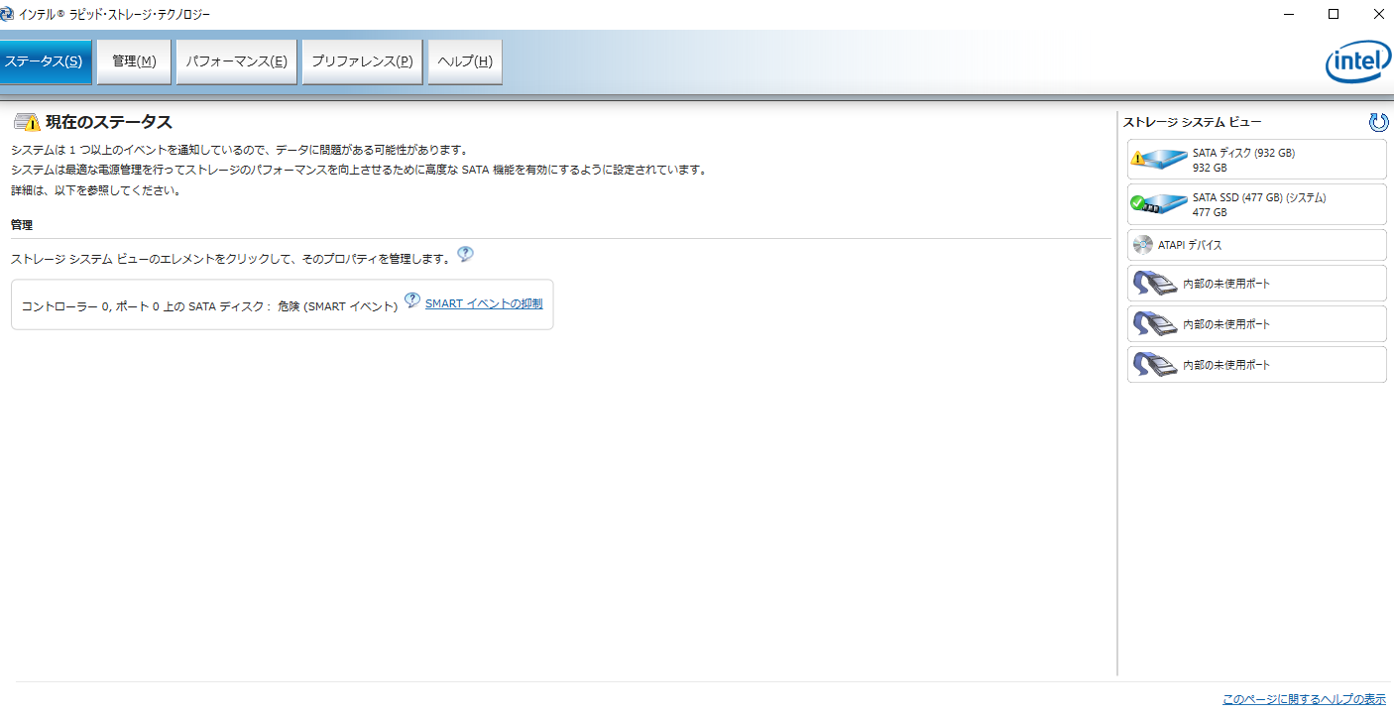Open the help link for this page

[x=1304, y=699]
